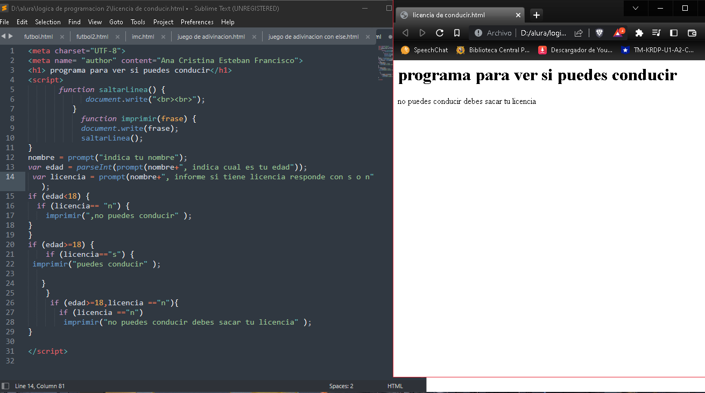Click line number 20 in gutter
Image resolution: width=705 pixels, height=393 pixels.
[x=10, y=244]
